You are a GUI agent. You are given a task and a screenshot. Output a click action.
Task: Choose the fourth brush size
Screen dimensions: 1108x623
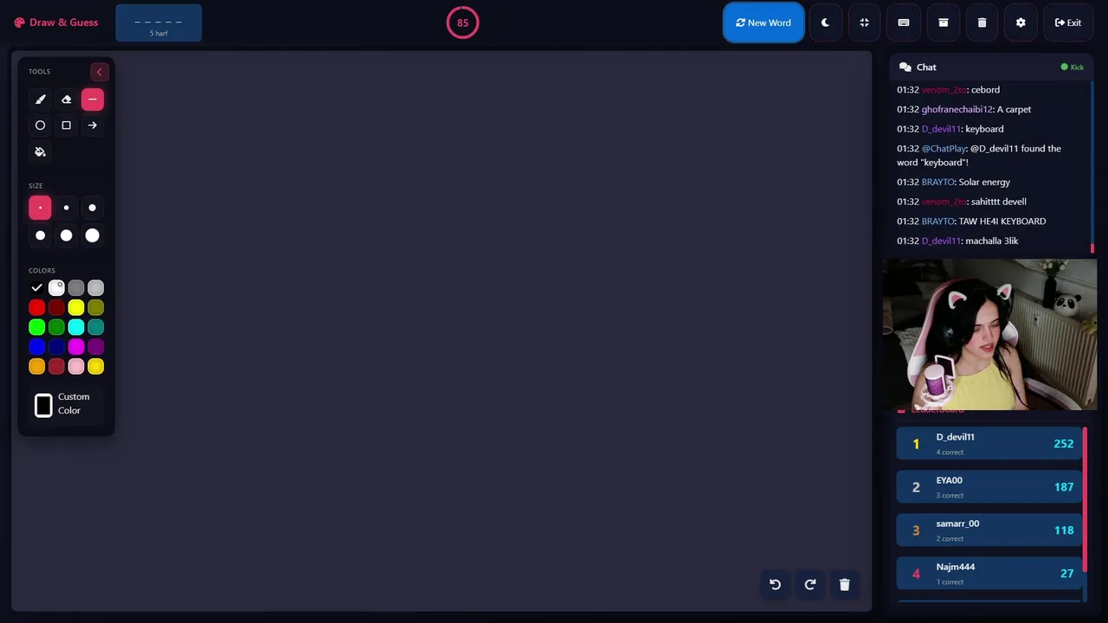(40, 235)
